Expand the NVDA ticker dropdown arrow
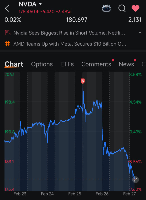The height and width of the screenshot is (200, 146). tap(40, 4)
